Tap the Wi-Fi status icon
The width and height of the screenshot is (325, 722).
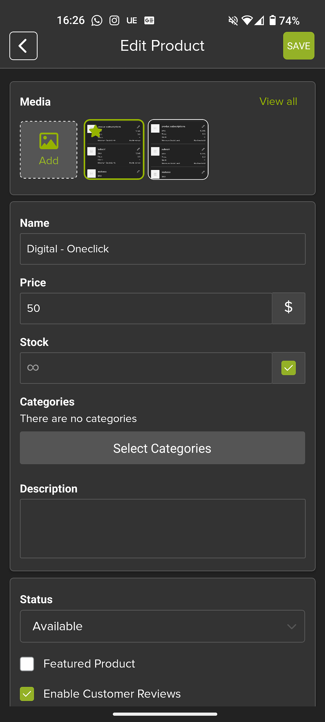tap(247, 21)
